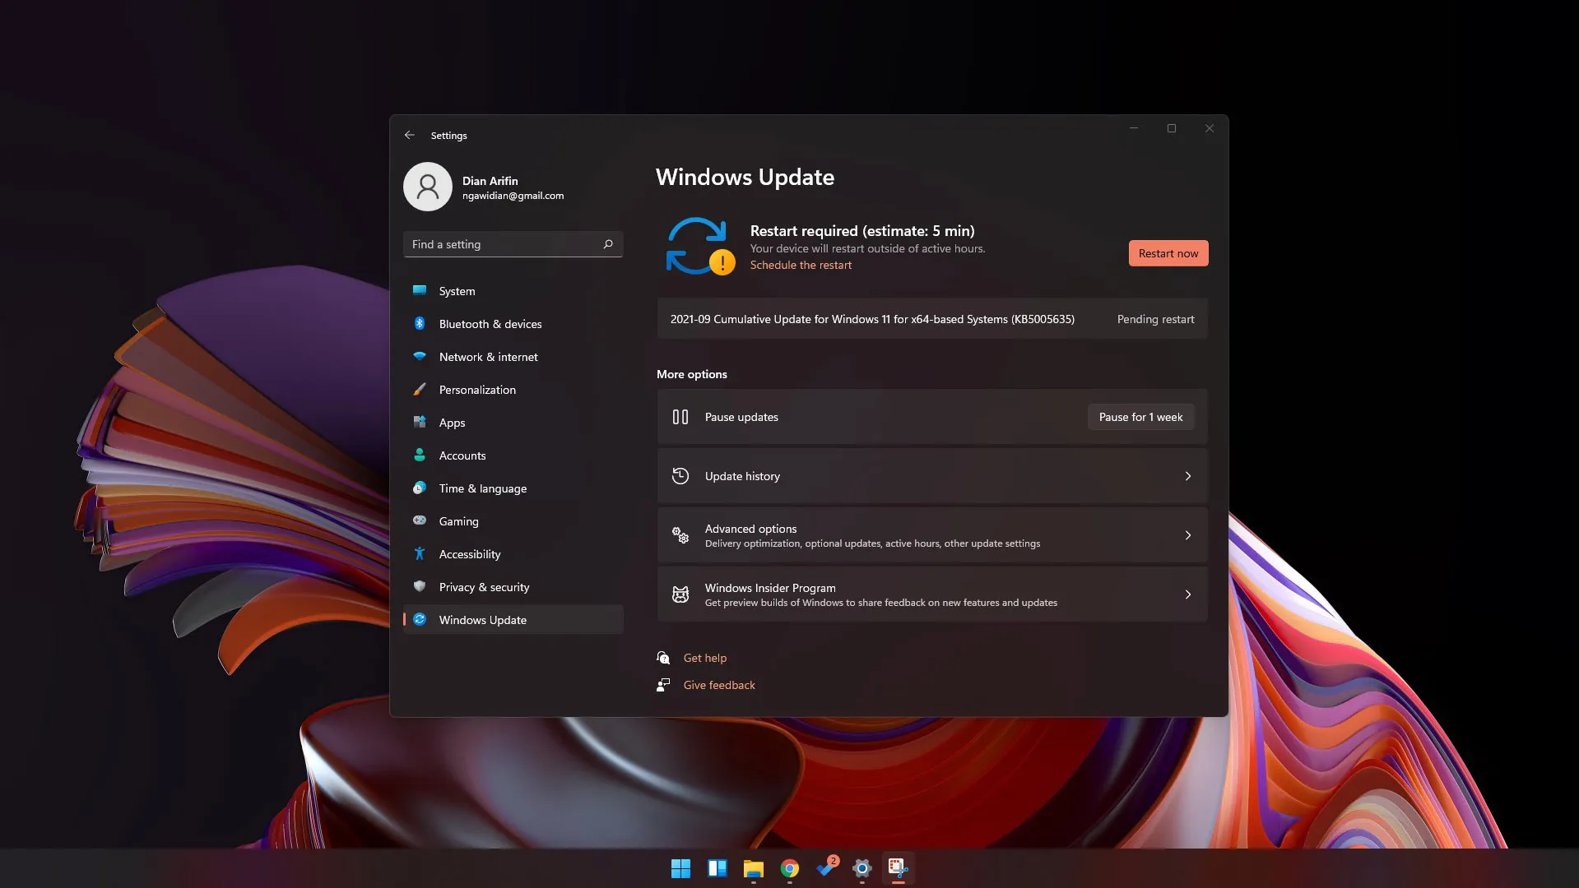1579x888 pixels.
Task: Click the user profile avatar
Action: point(427,187)
